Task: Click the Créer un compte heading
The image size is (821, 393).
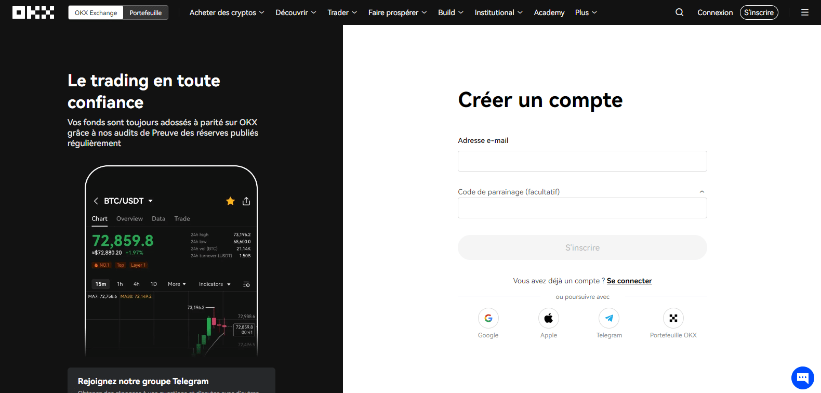Action: coord(540,100)
